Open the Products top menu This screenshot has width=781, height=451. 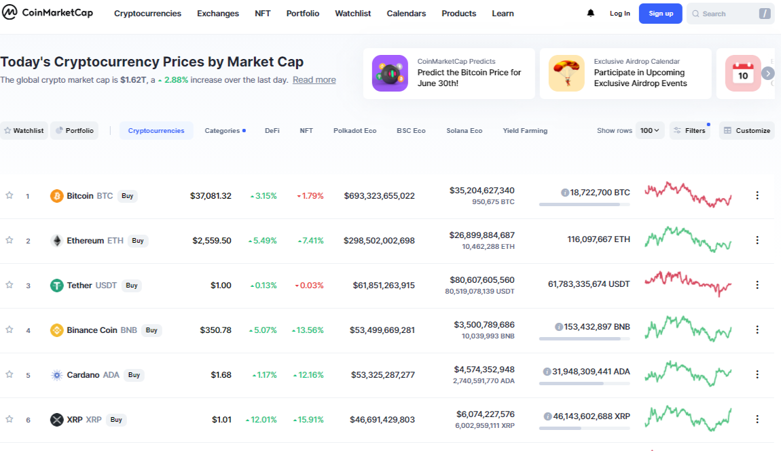pyautogui.click(x=458, y=14)
